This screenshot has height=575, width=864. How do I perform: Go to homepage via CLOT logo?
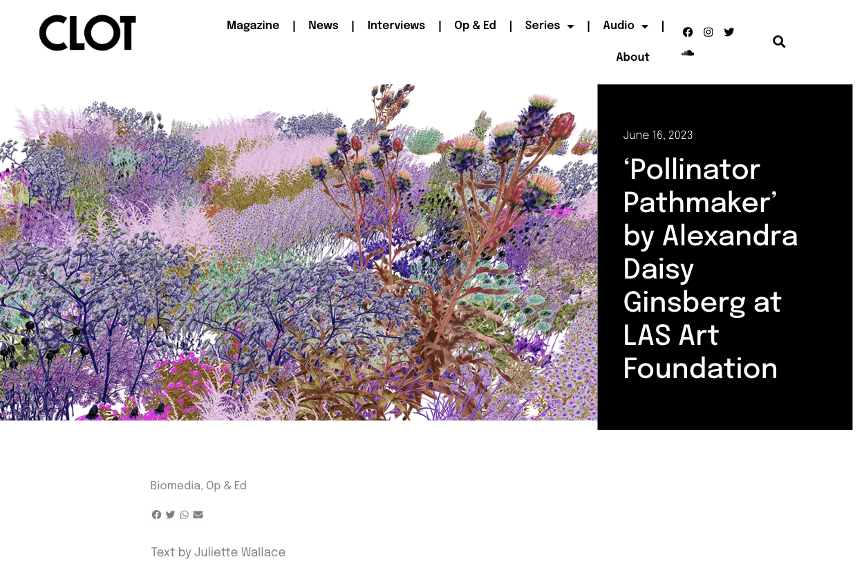coord(88,32)
